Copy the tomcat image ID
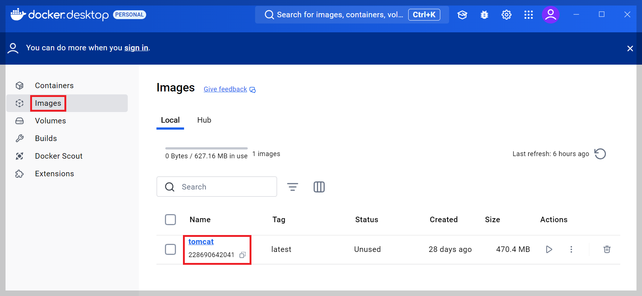 click(243, 255)
